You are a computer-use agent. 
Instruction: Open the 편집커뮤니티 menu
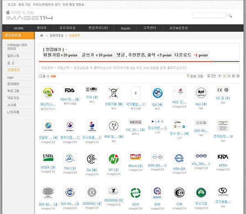98,28
